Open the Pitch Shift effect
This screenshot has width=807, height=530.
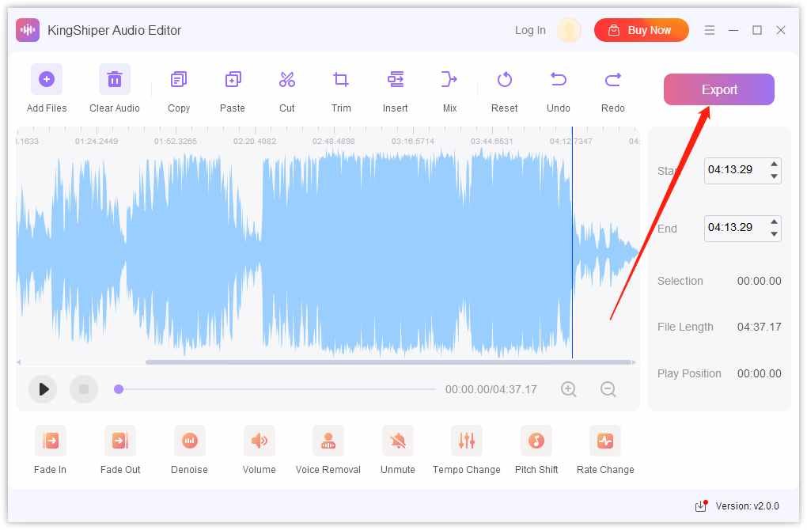(536, 441)
